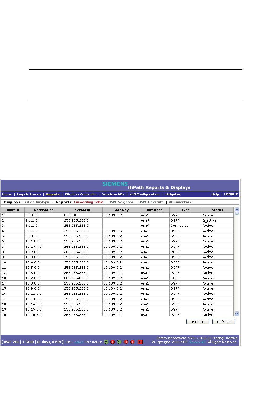
Task: Click the Interface column header
Action: [x=155, y=210]
